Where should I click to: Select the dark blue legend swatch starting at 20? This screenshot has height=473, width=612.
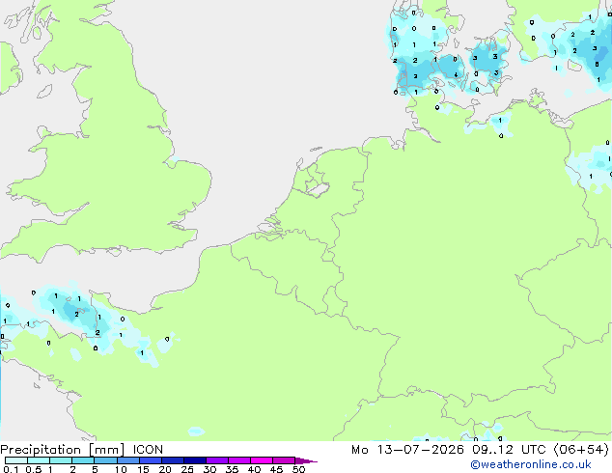tap(173, 460)
